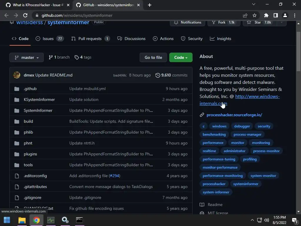Open the phlib folder icon
Screen dimensions: 301x226
click(x=17, y=132)
